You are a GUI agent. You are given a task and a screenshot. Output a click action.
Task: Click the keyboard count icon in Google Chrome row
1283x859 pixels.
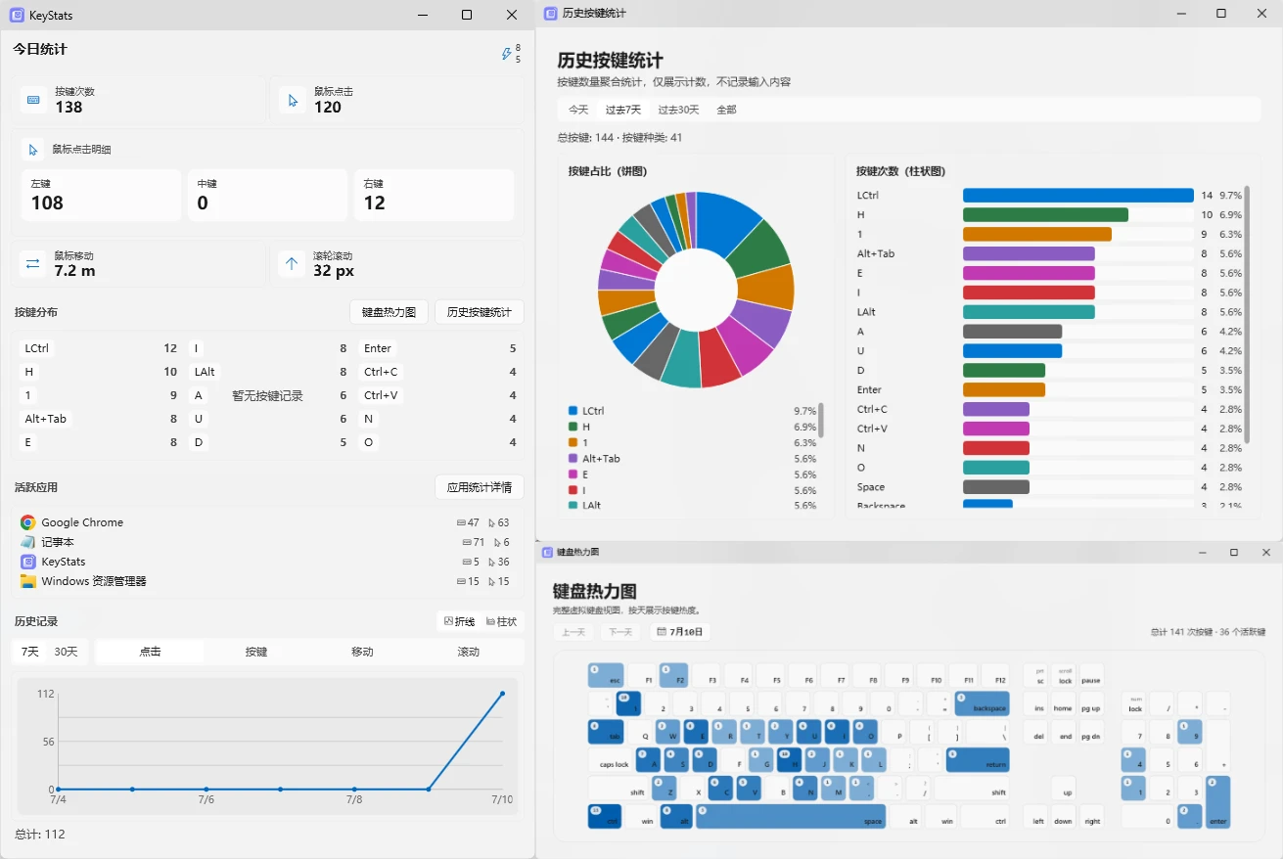[461, 522]
